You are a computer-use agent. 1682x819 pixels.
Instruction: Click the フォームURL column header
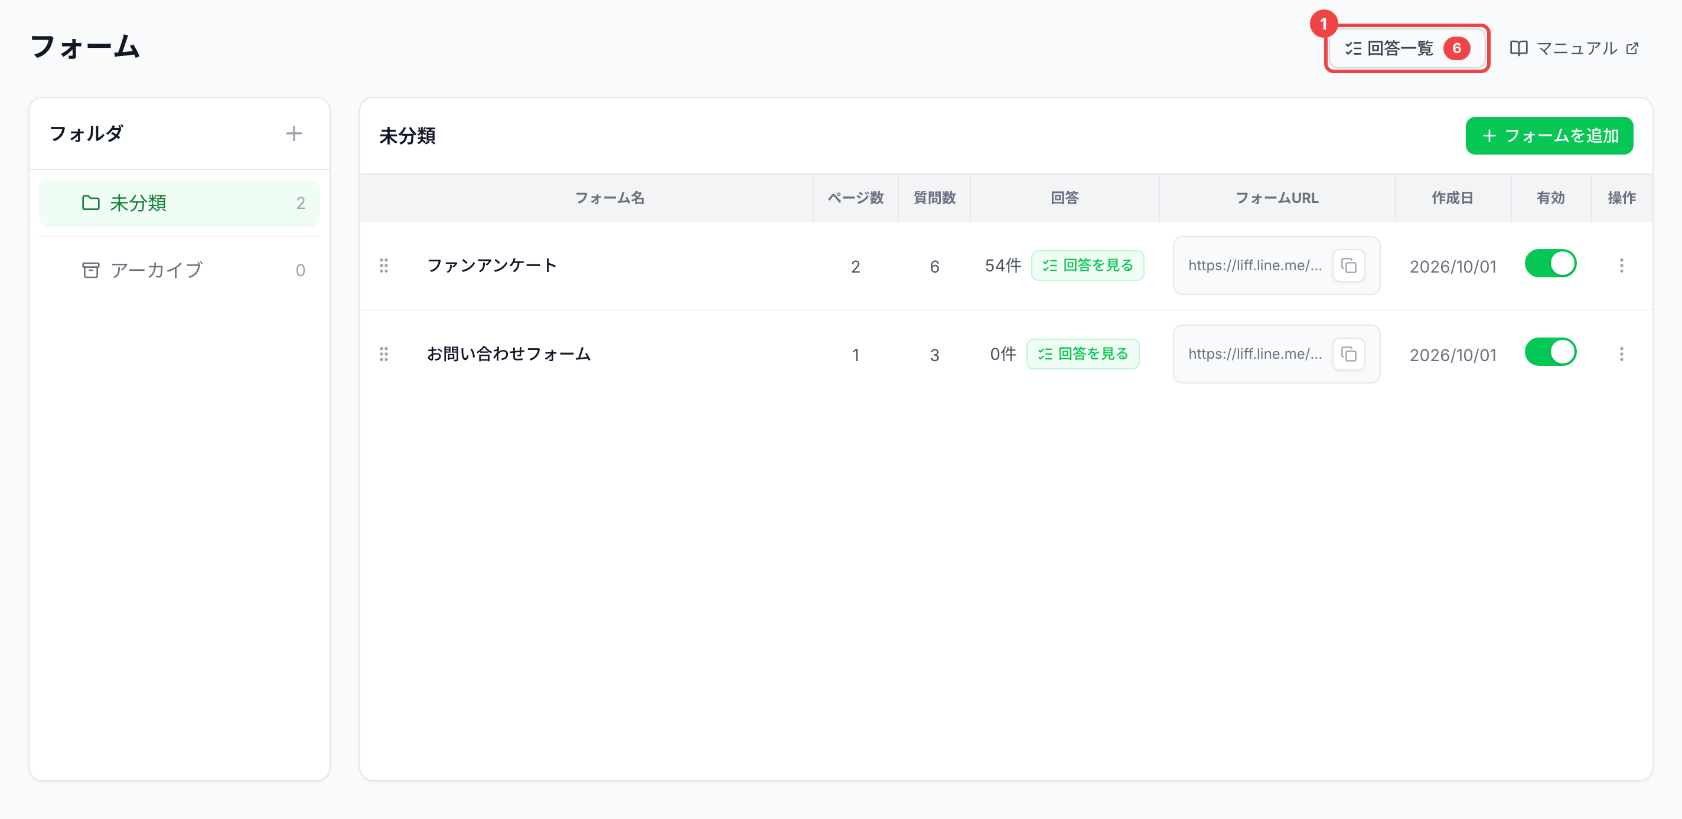(x=1276, y=198)
